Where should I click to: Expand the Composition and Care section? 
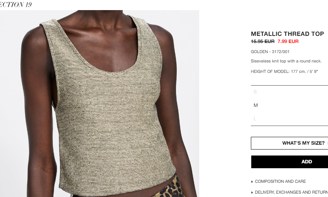coord(280,182)
